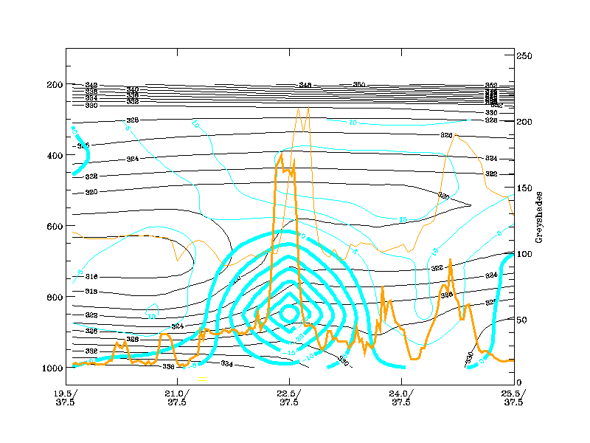Select the 24.0/37.5 x-axis coordinate label
Viewport: 590px width, 443px height.
point(401,398)
